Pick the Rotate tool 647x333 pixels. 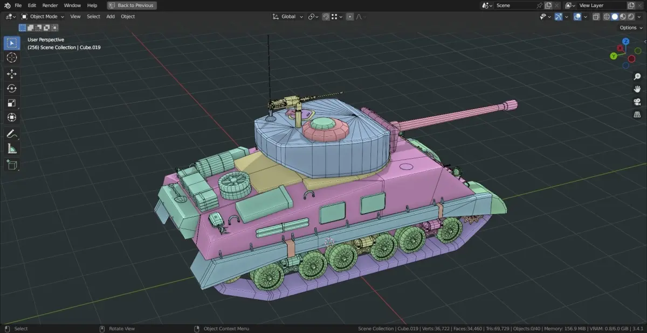pos(12,88)
